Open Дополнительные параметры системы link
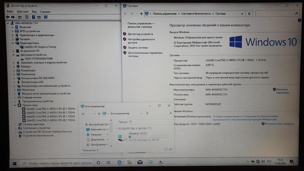This screenshot has width=304, height=171. (145, 54)
